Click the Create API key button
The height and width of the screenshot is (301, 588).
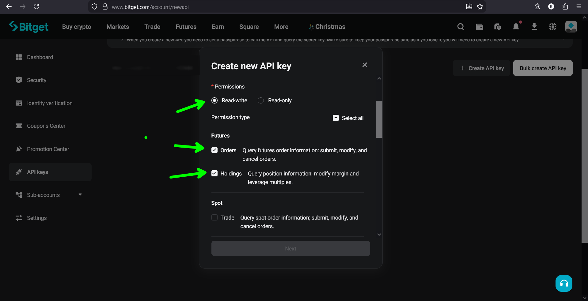481,68
